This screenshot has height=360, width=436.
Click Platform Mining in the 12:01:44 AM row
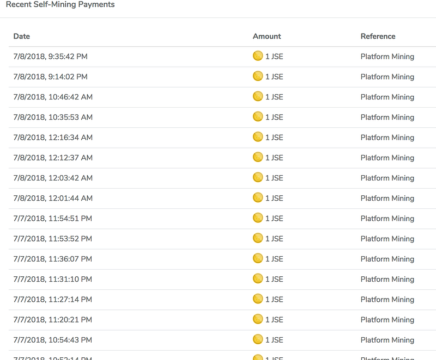[x=387, y=198]
